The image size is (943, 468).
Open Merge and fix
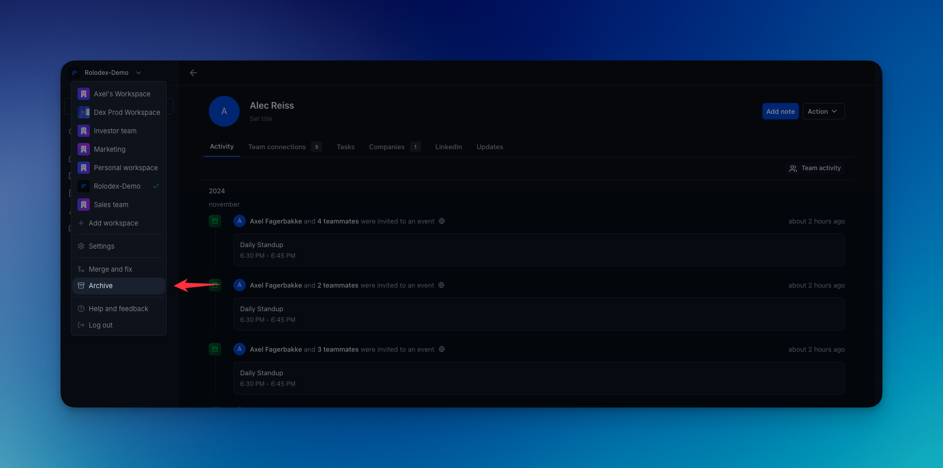[119, 269]
